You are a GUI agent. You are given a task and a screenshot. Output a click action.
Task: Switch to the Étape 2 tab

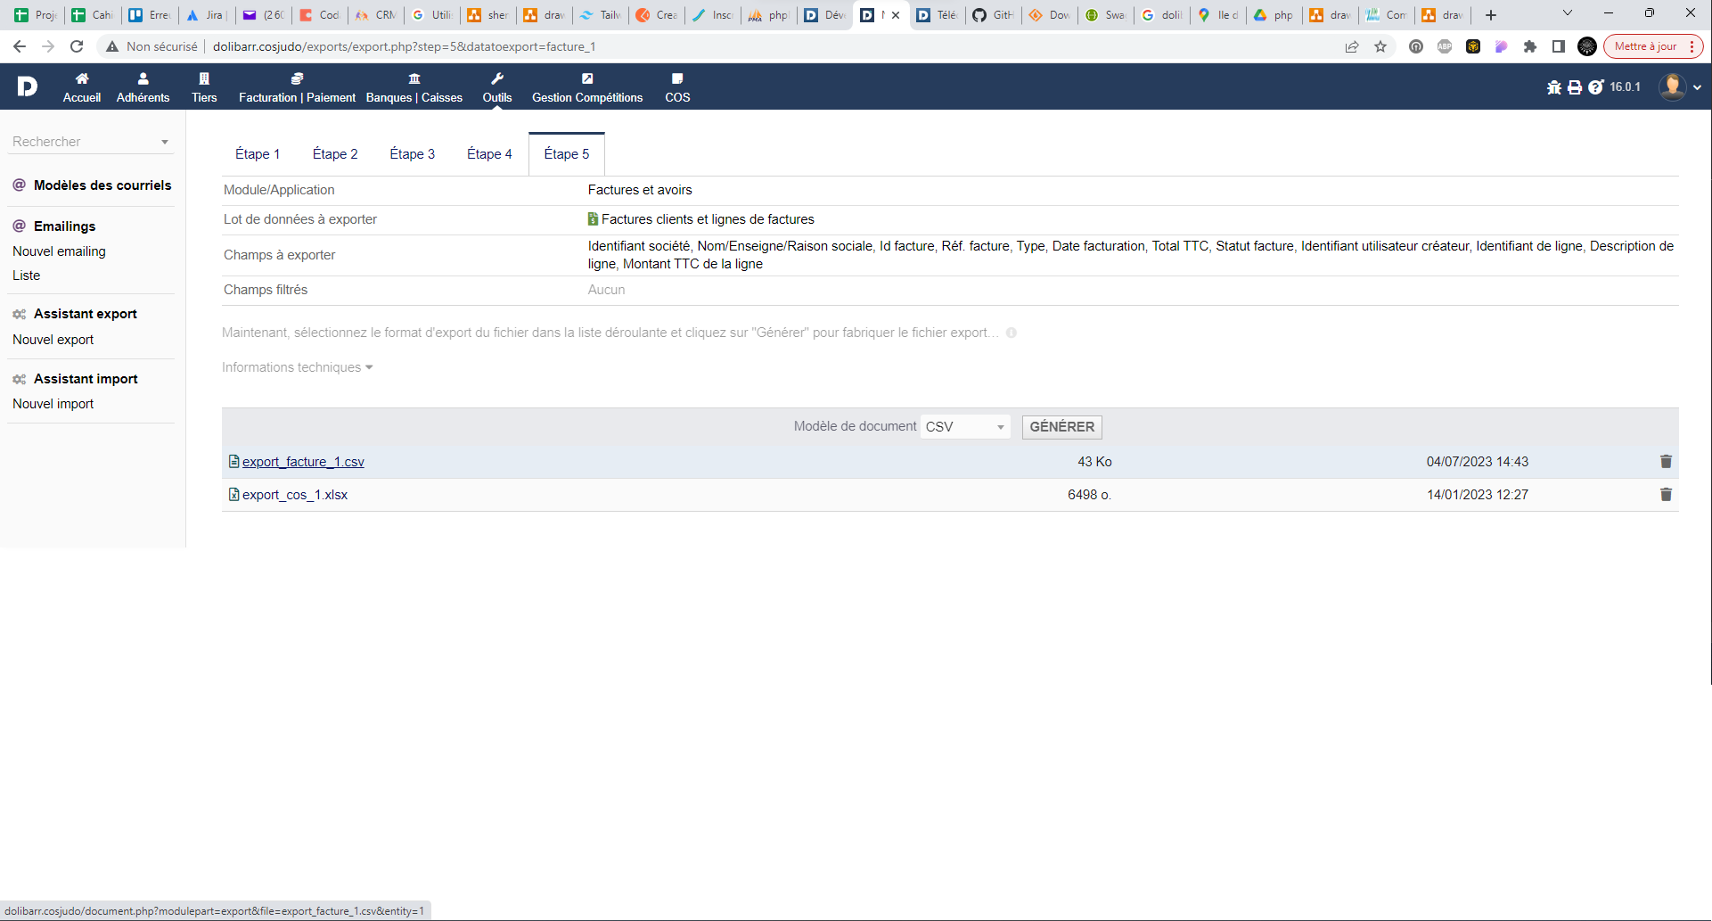click(x=335, y=154)
